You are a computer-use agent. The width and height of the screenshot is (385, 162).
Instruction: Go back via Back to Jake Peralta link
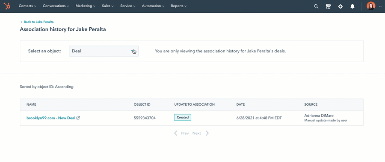tap(38, 22)
